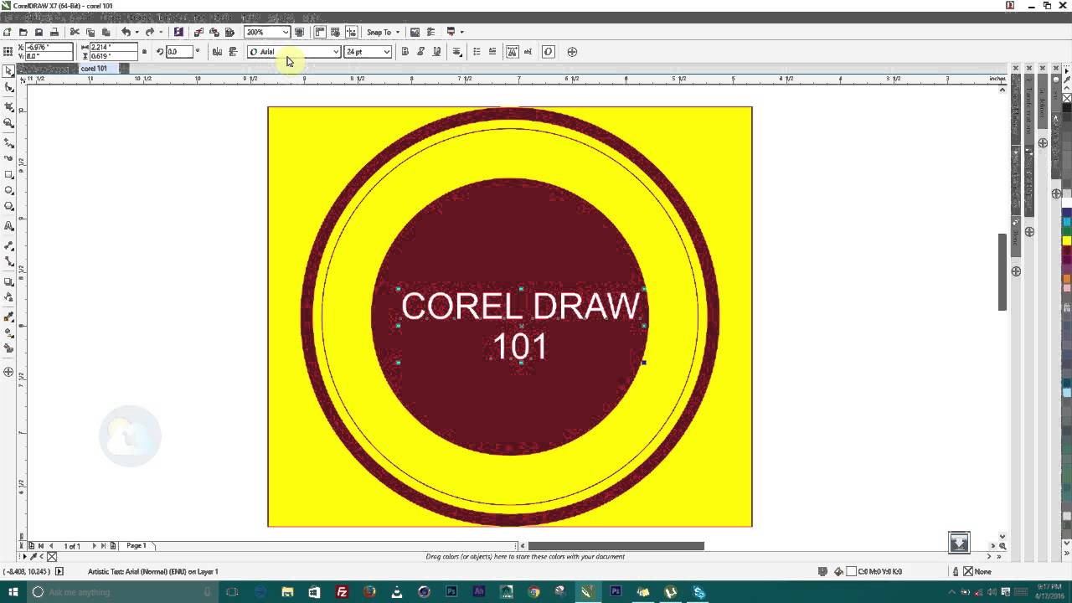
Task: Select the Interactive Fill tool
Action: 9,332
